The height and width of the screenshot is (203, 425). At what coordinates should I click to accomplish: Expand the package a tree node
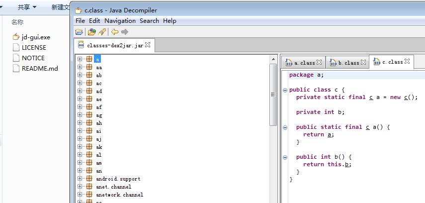click(80, 59)
